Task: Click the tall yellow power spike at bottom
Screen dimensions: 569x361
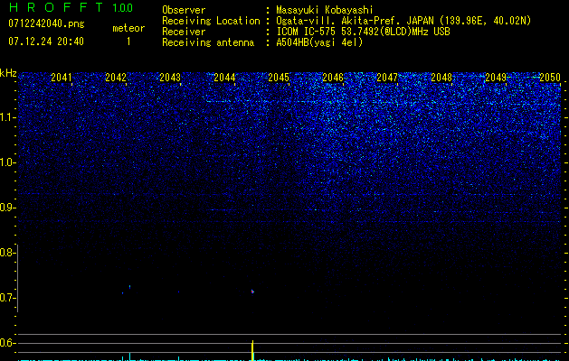Action: (252, 350)
